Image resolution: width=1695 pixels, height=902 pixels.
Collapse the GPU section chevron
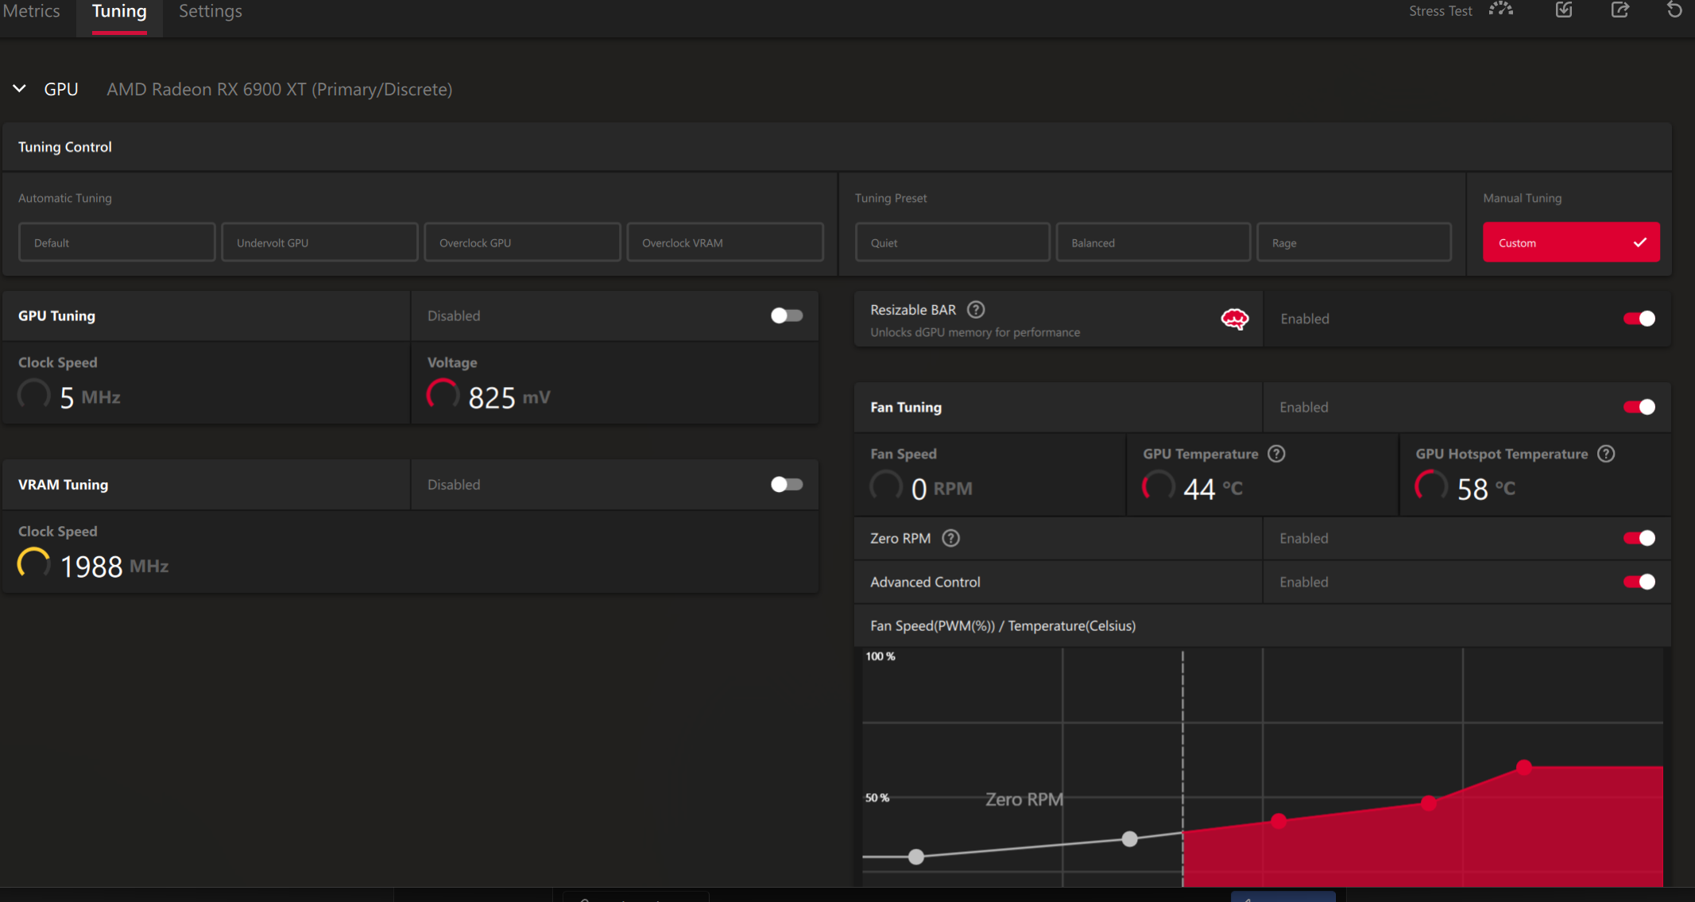[x=20, y=89]
